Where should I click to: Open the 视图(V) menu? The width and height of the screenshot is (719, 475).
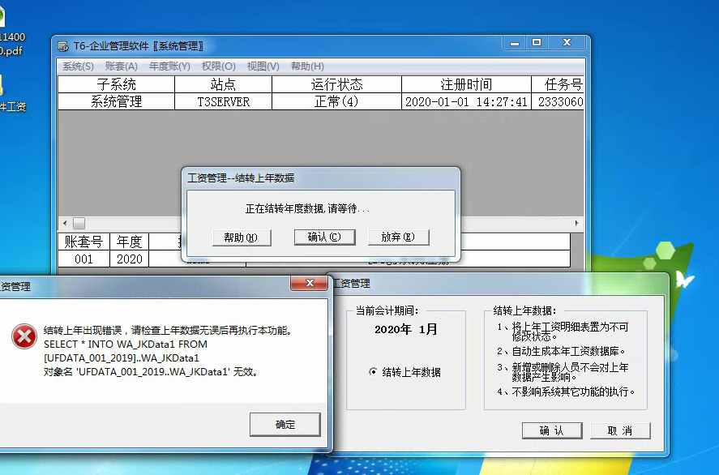coord(263,66)
